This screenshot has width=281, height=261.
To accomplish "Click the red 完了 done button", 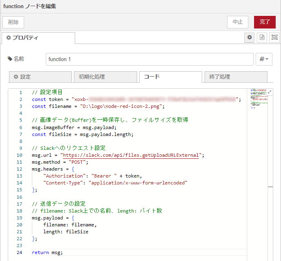I will click(265, 22).
